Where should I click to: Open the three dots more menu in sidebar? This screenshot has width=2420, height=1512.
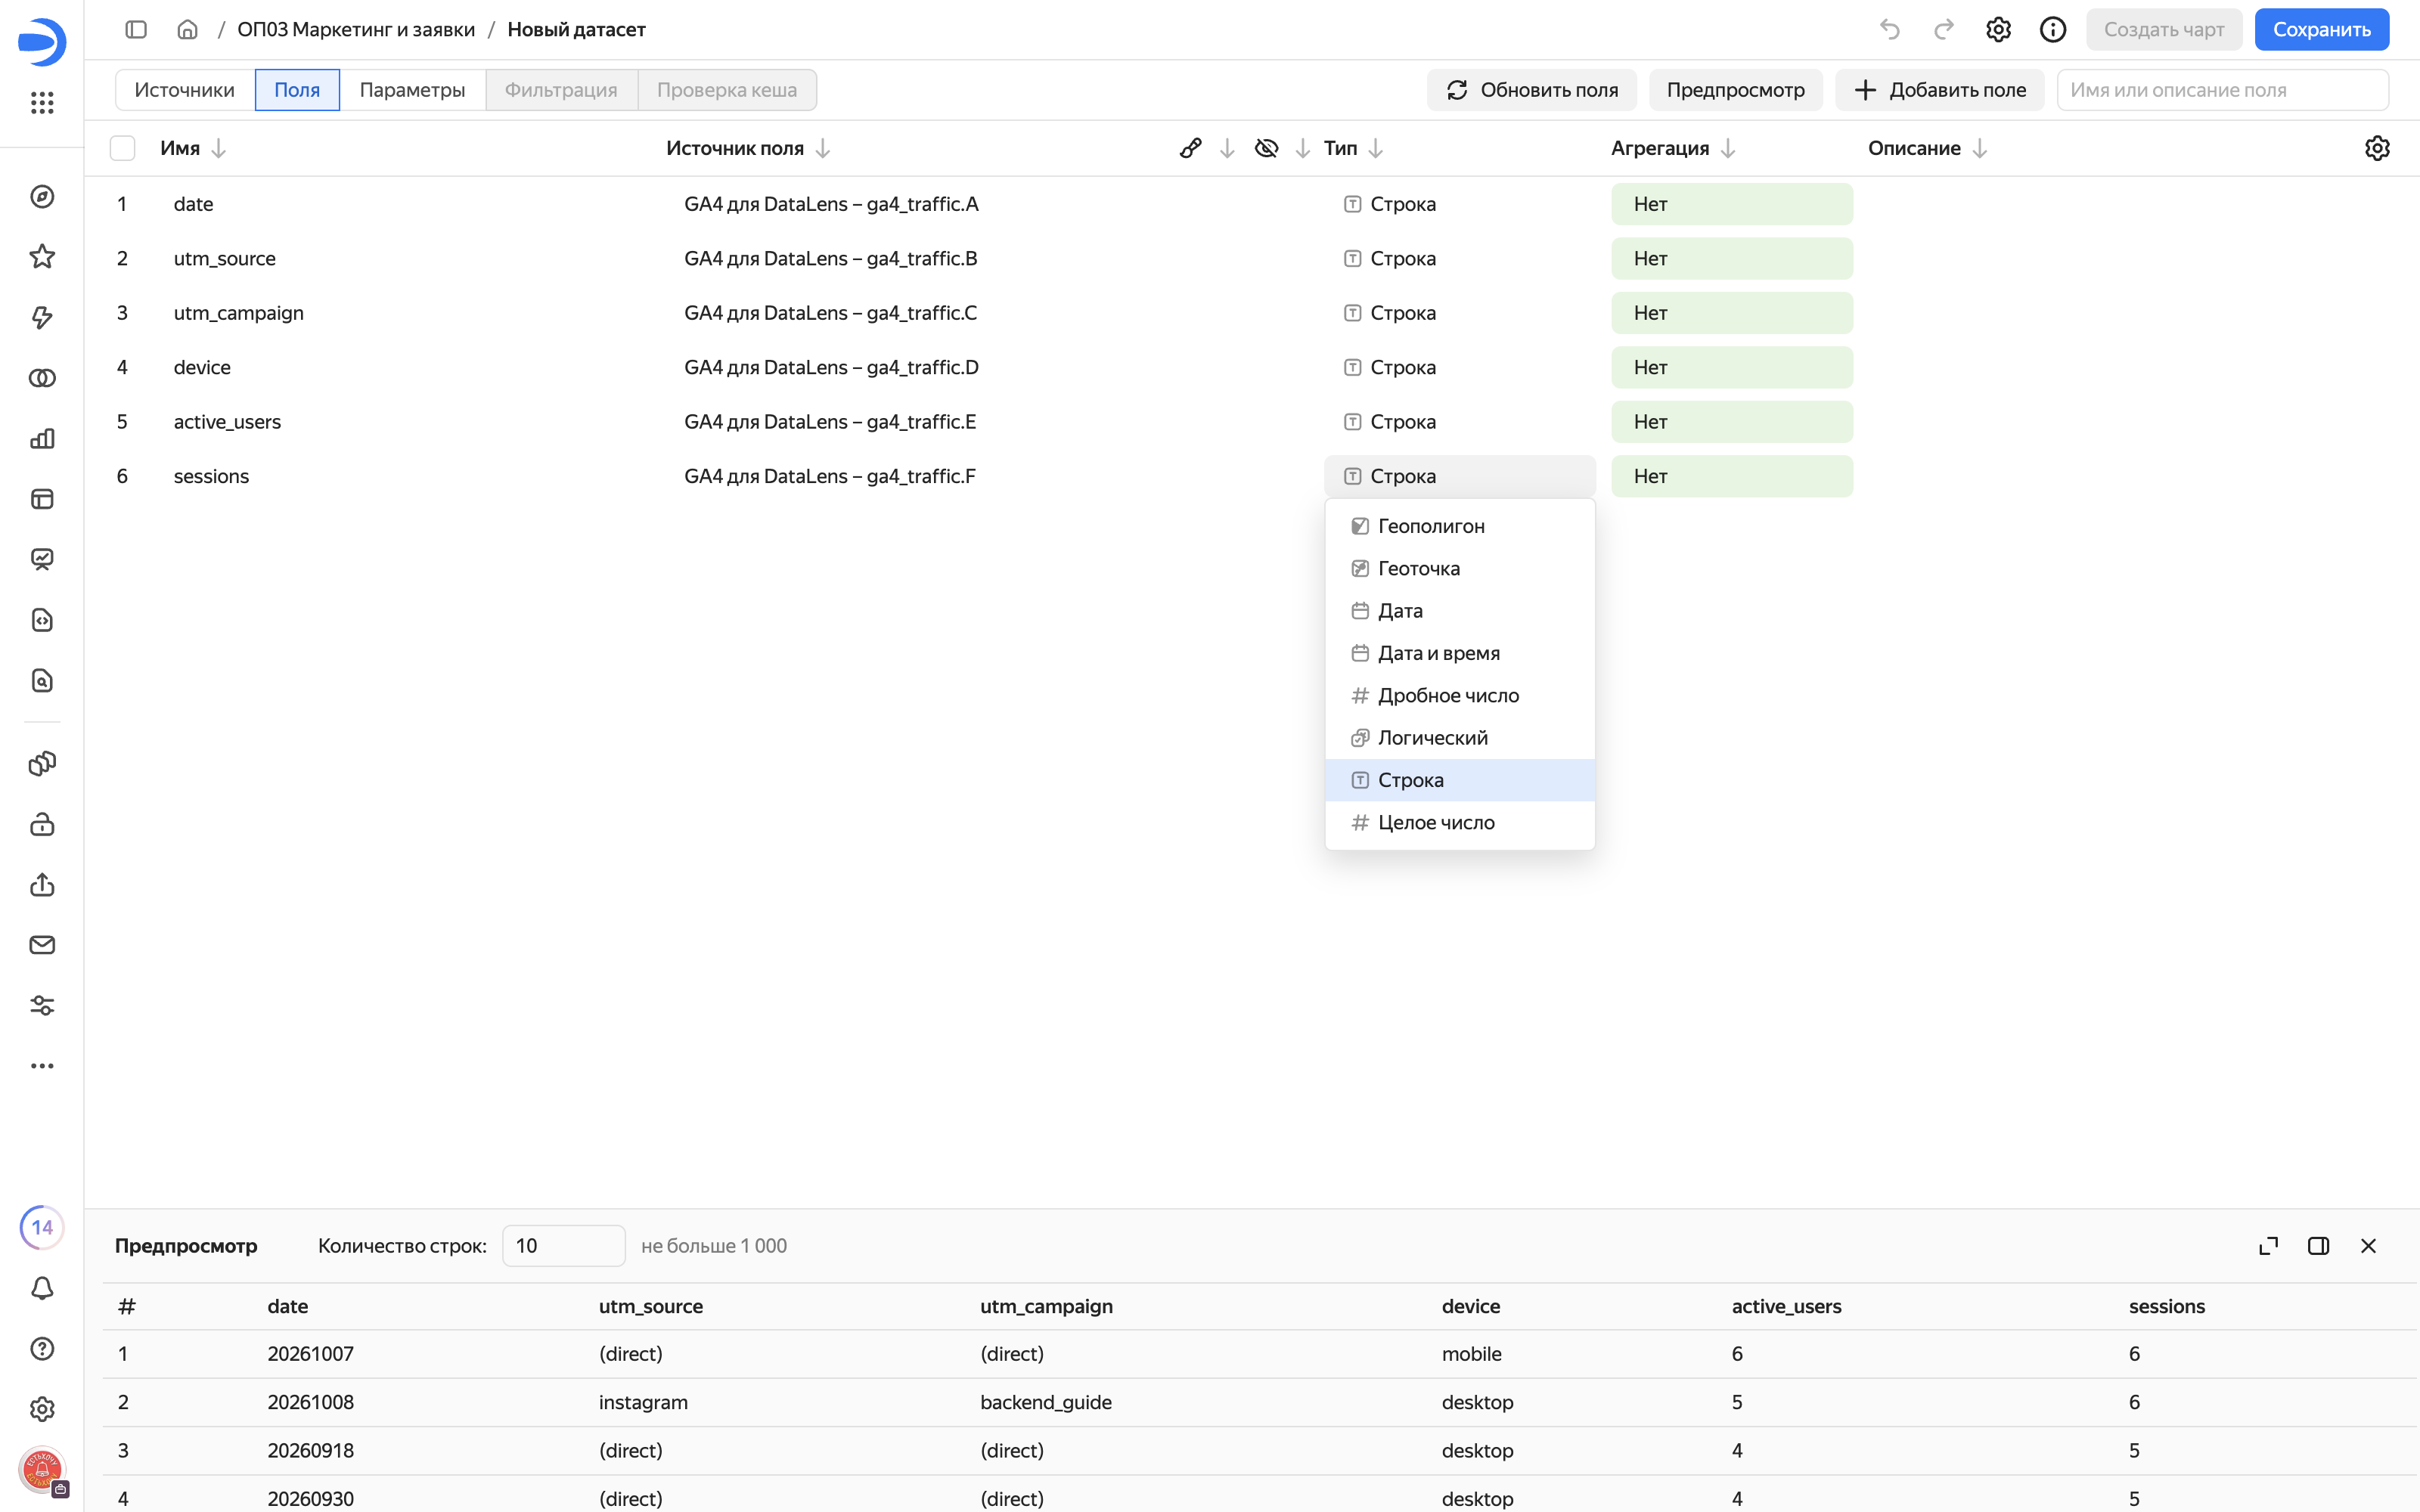42,1066
